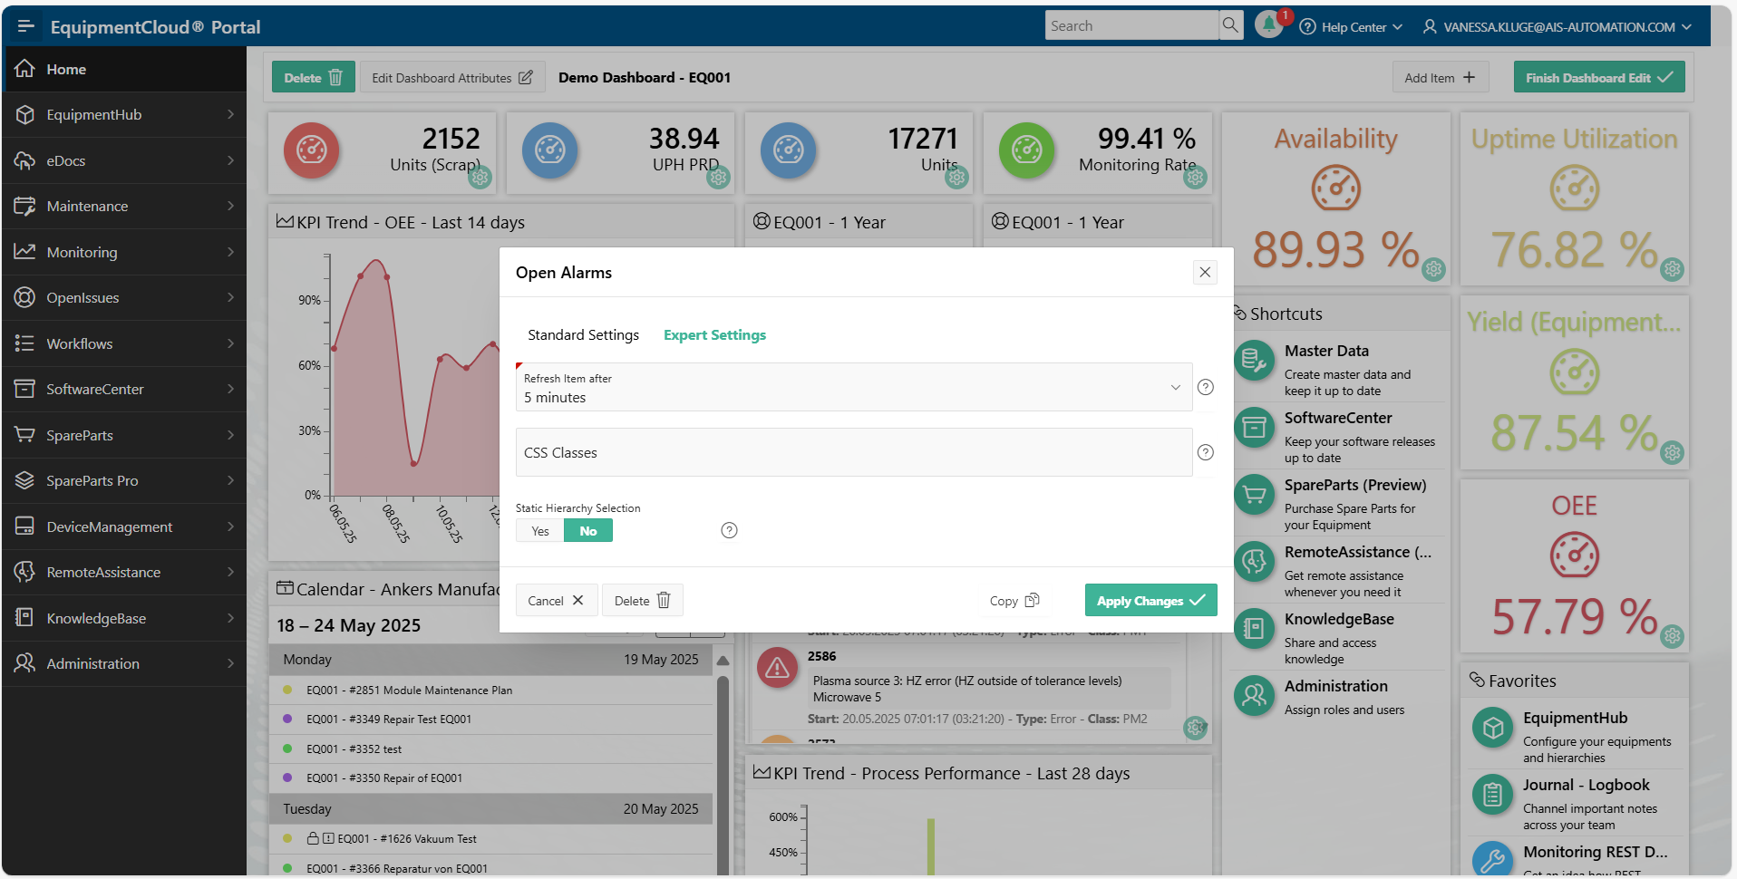Open RemoteAssistance sidebar menu item
The width and height of the screenshot is (1737, 879).
coord(124,572)
